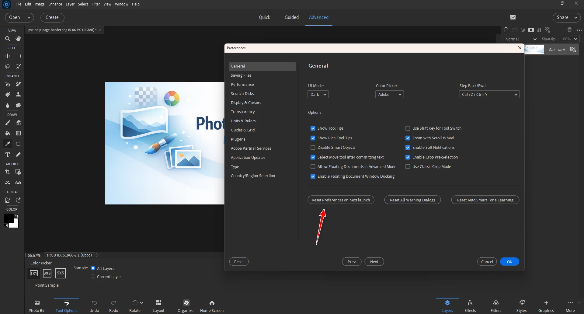Screen dimensions: 584x314
Task: Select the Move tool
Action: 8,56
